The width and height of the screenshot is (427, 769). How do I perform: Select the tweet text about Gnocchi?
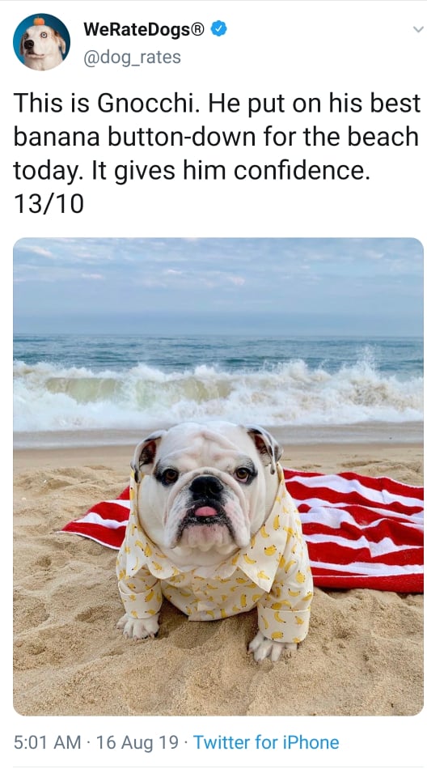[x=217, y=153]
